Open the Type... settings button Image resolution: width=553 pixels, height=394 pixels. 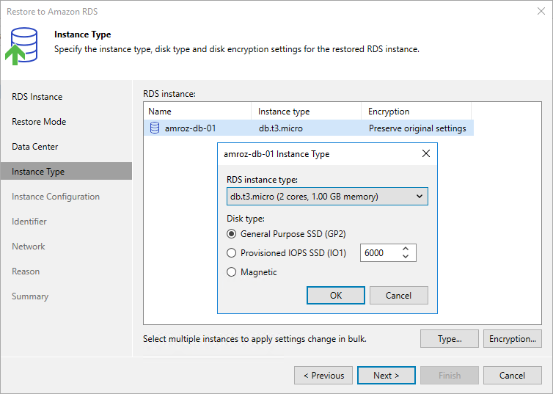point(450,339)
